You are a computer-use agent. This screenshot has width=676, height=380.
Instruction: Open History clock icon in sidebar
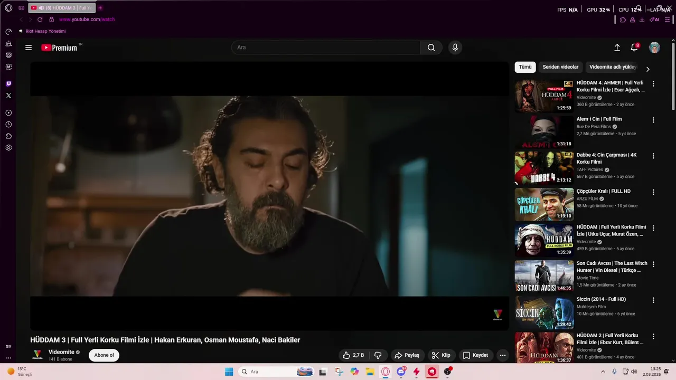[8, 125]
